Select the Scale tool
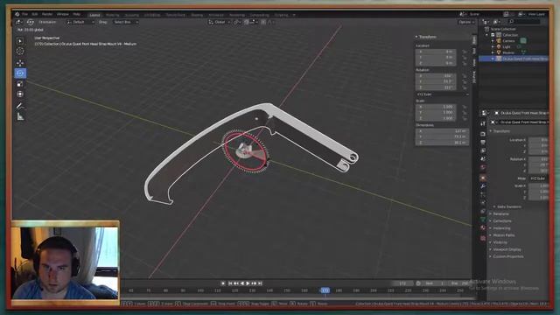Viewport: 560px width, 315px height. click(20, 84)
